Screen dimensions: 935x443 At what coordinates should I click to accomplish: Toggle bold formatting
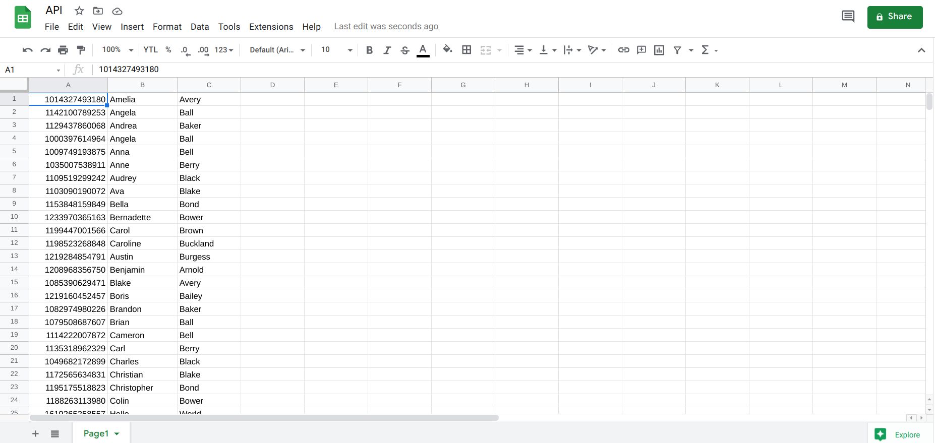point(369,50)
